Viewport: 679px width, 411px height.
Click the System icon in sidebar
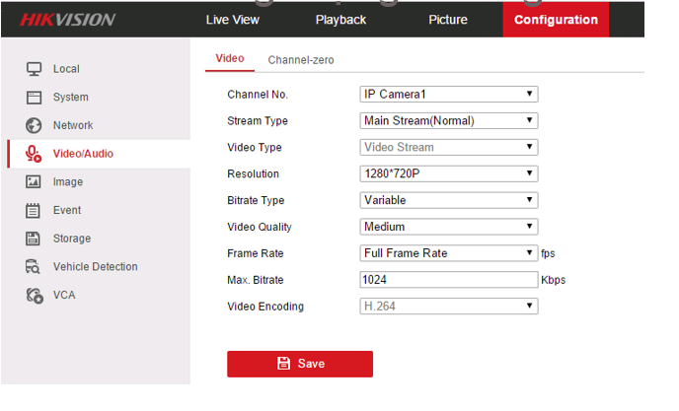coord(34,98)
